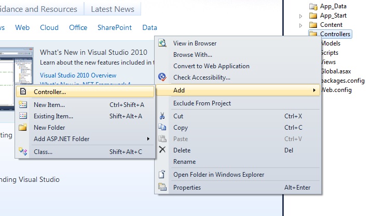Click the New Folder icon in submenu
The image size is (372, 216).
click(x=23, y=128)
